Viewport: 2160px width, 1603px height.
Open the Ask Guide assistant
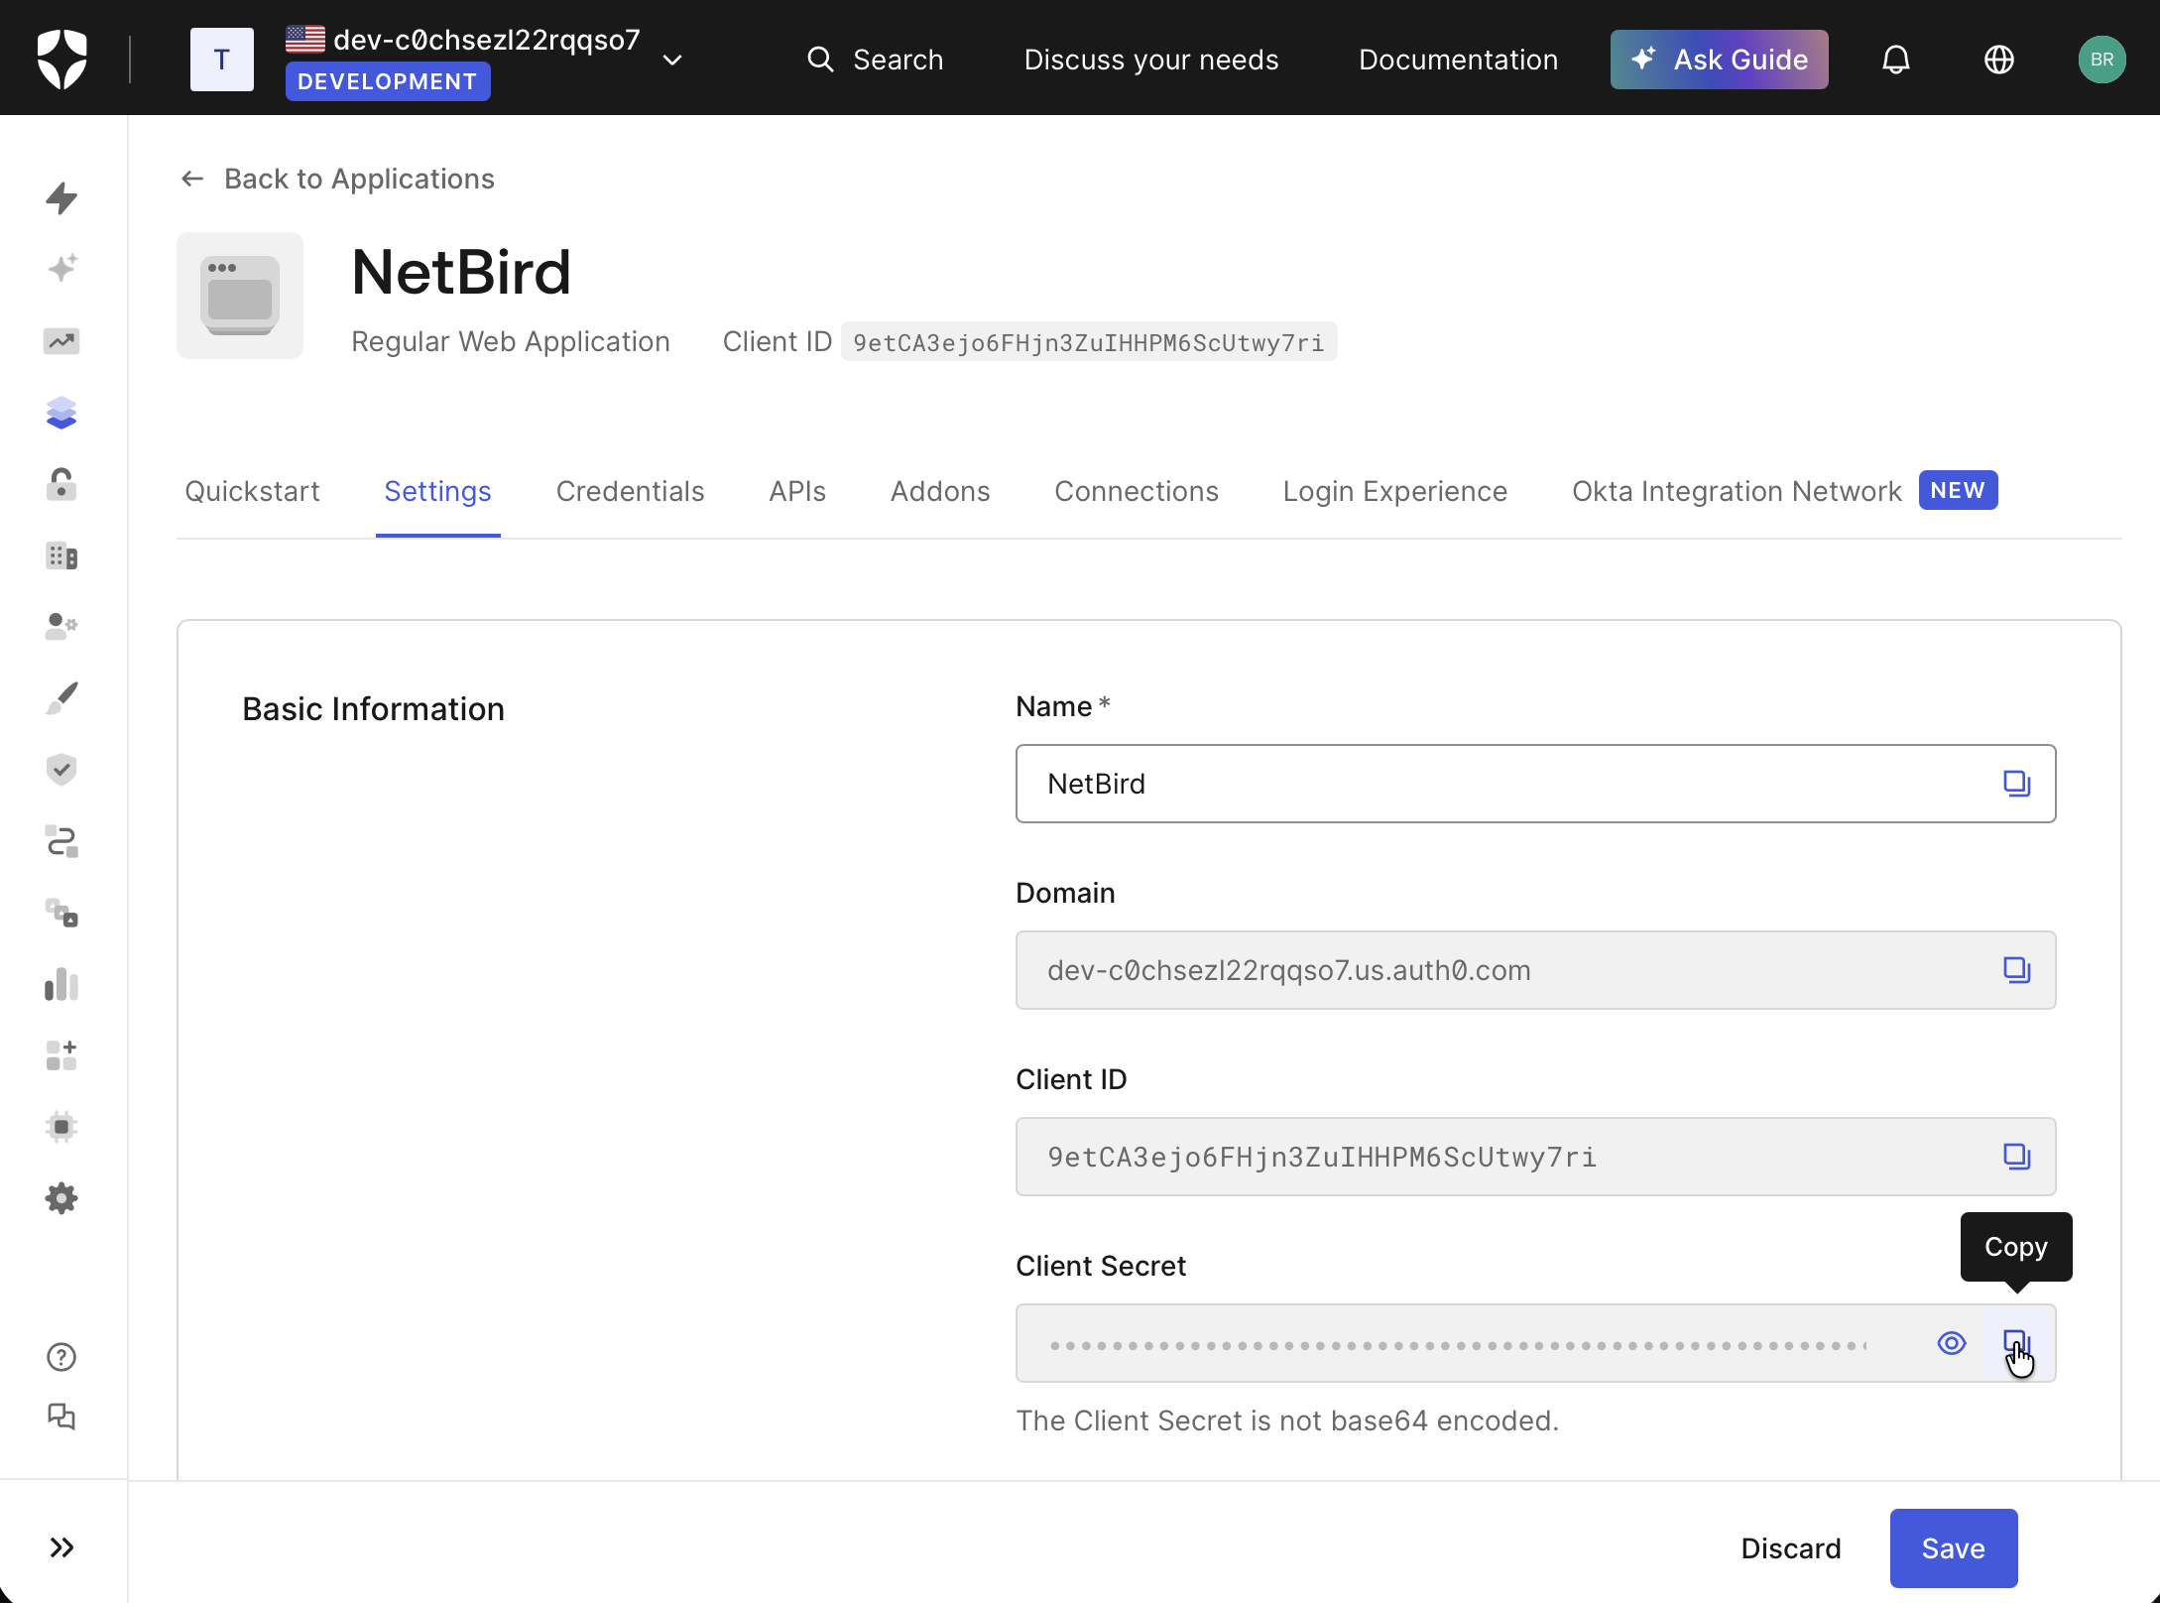click(x=1719, y=60)
